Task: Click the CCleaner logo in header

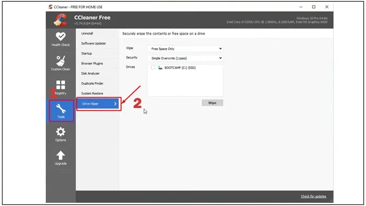Action: (x=60, y=20)
